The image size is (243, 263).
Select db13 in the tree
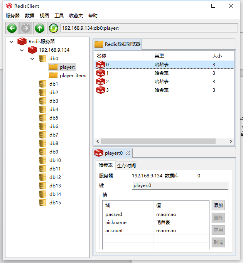55,186
